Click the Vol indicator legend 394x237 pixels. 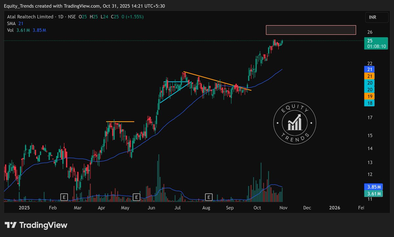click(11, 30)
